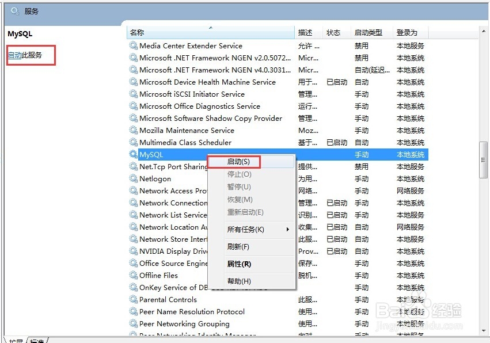
Task: Click NVIDIA Display Driver service icon
Action: coord(134,251)
